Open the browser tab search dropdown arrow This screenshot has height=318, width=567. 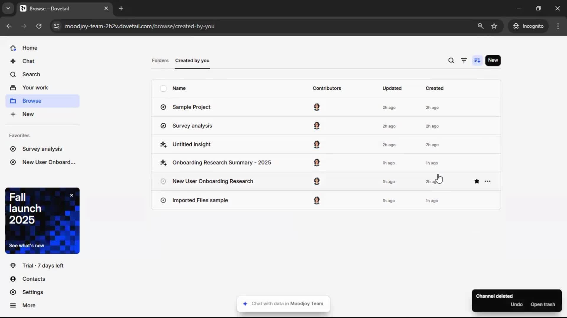8,8
